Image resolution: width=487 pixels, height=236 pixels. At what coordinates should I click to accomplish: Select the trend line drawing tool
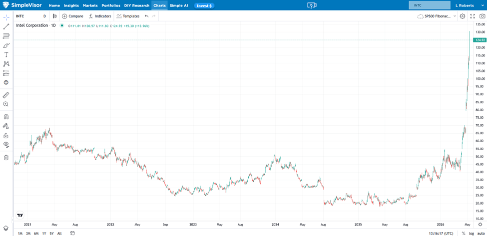click(x=6, y=26)
